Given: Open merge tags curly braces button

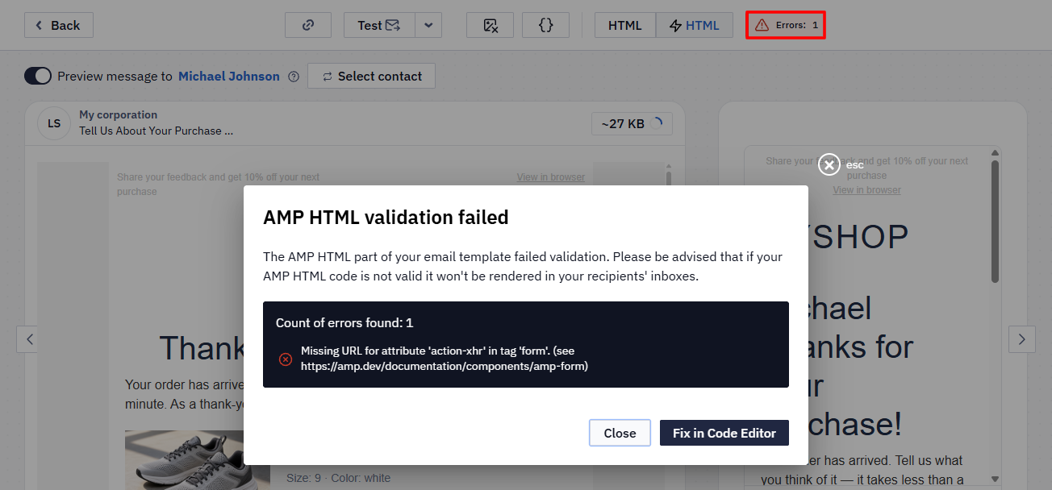Looking at the screenshot, I should click(x=546, y=25).
